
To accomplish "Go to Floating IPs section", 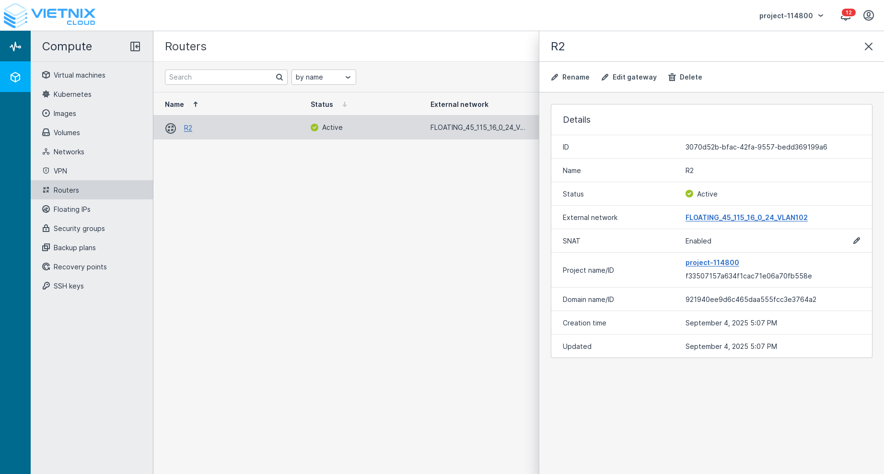I will 72,209.
